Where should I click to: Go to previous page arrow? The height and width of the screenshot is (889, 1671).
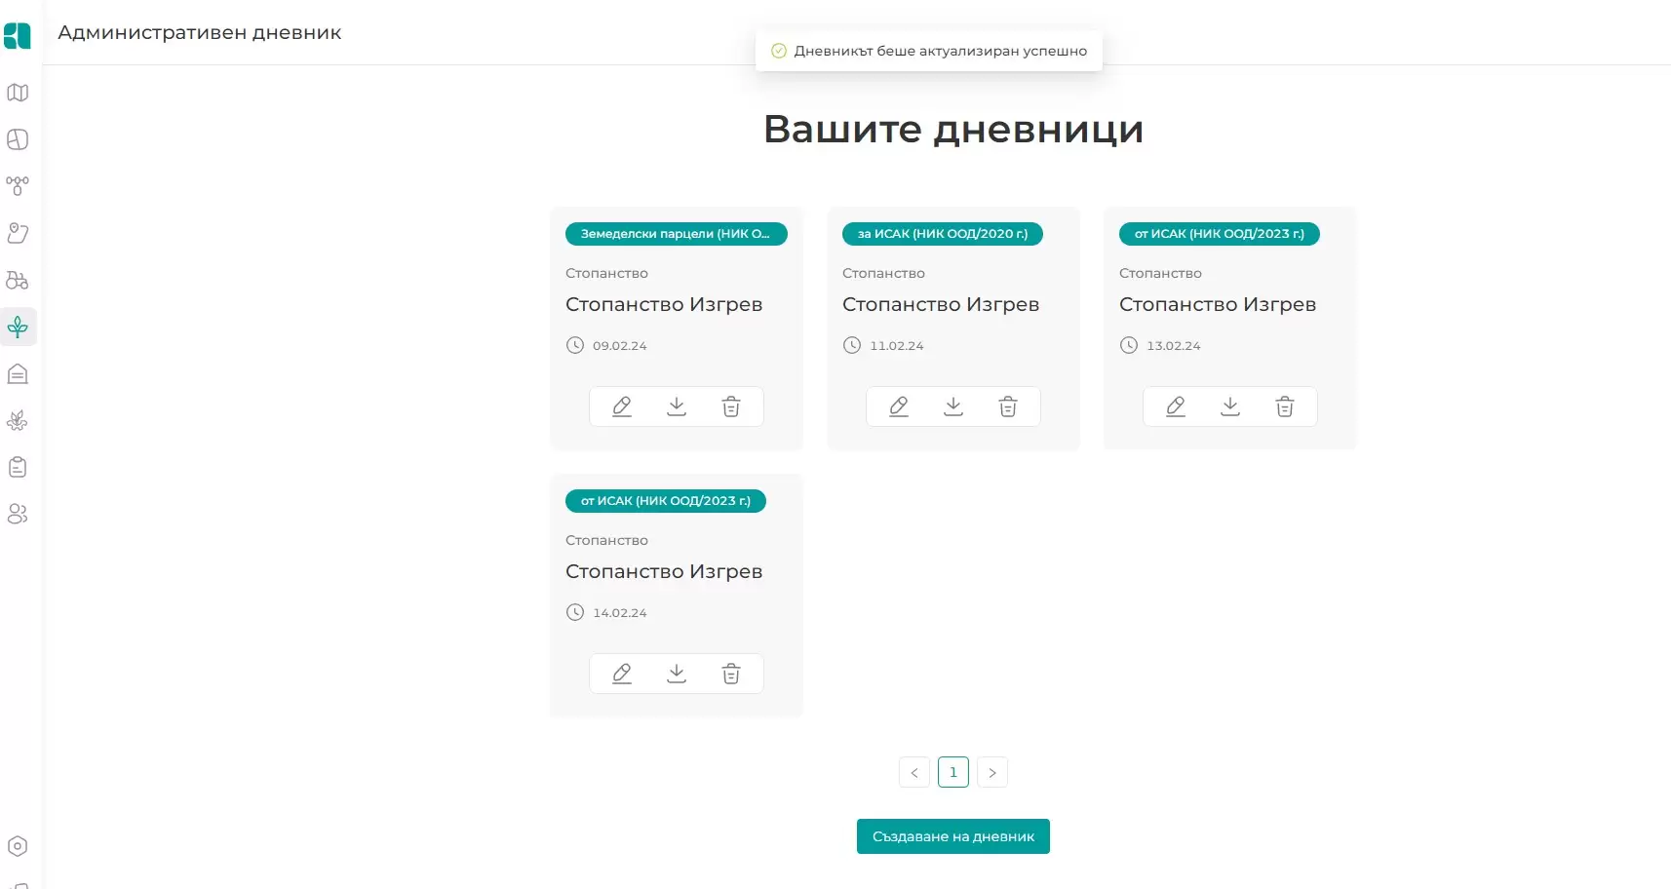914,772
